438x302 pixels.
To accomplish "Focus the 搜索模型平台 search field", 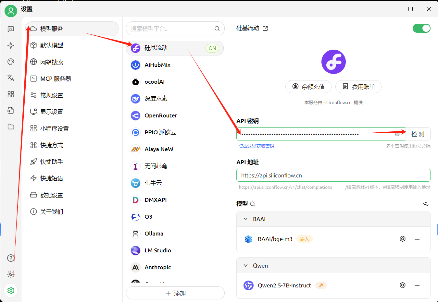I will [x=175, y=29].
